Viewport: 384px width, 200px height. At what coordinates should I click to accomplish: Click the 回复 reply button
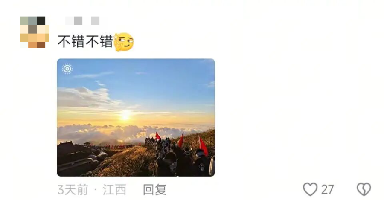tap(155, 190)
